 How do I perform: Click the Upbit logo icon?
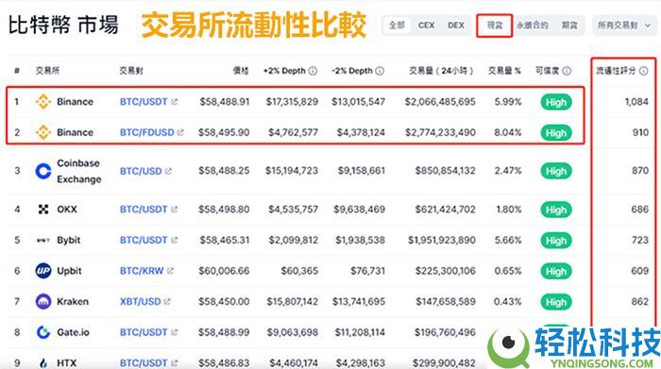pyautogui.click(x=43, y=271)
